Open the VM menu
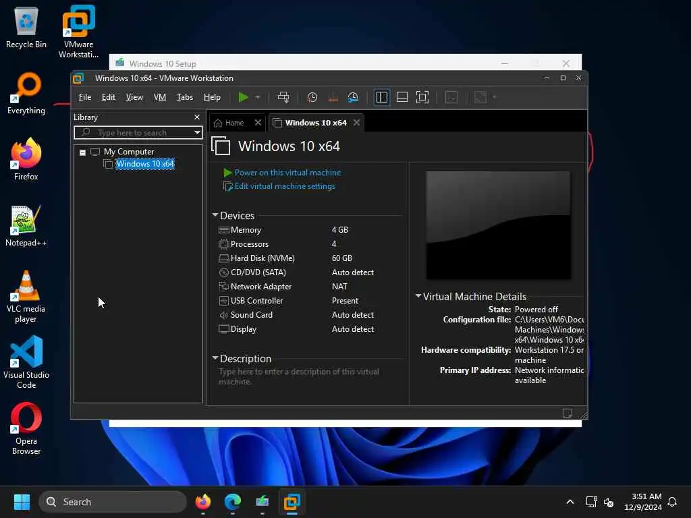691x518 pixels. coord(159,97)
